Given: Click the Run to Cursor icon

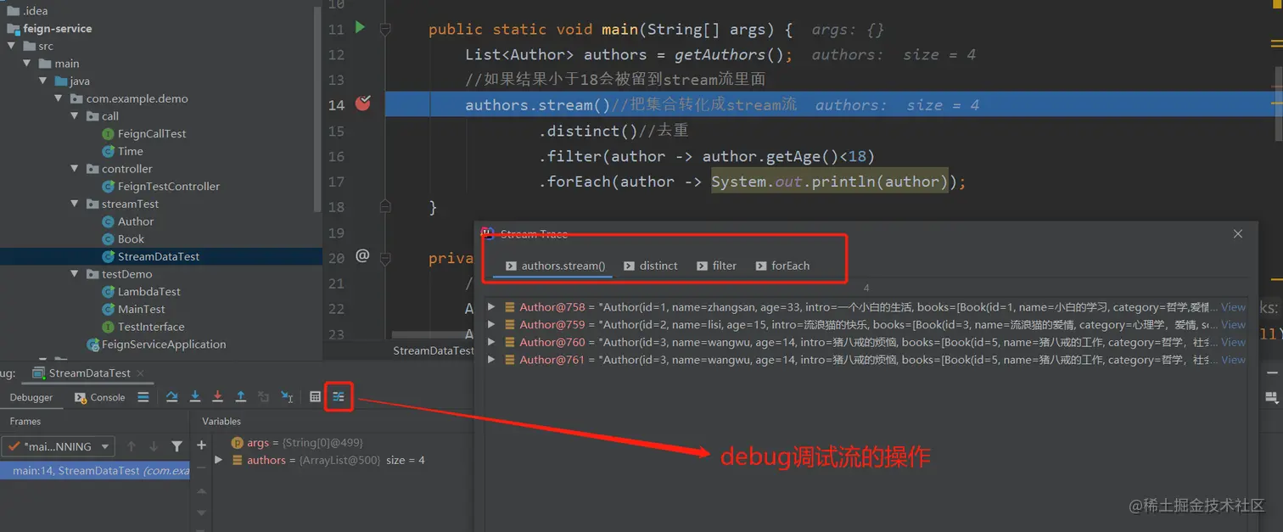Looking at the screenshot, I should point(288,396).
